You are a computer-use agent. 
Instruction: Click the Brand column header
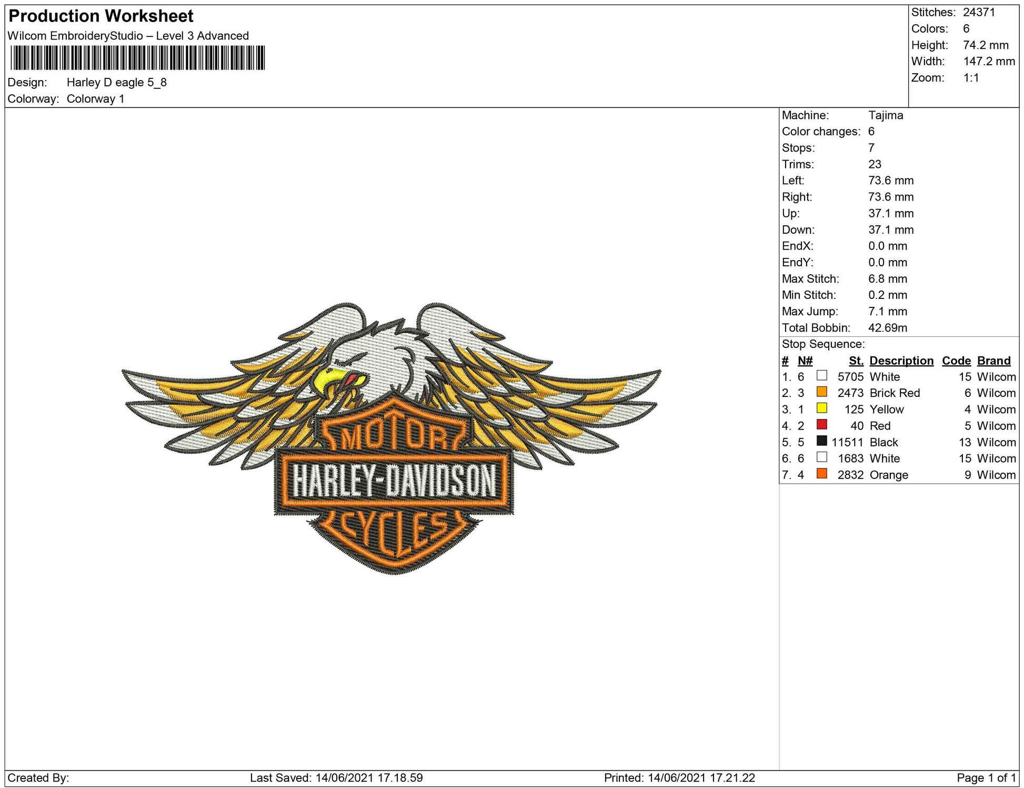(x=993, y=361)
